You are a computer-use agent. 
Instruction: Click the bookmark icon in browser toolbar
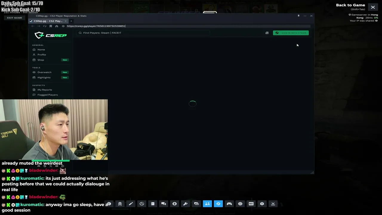pos(51,26)
